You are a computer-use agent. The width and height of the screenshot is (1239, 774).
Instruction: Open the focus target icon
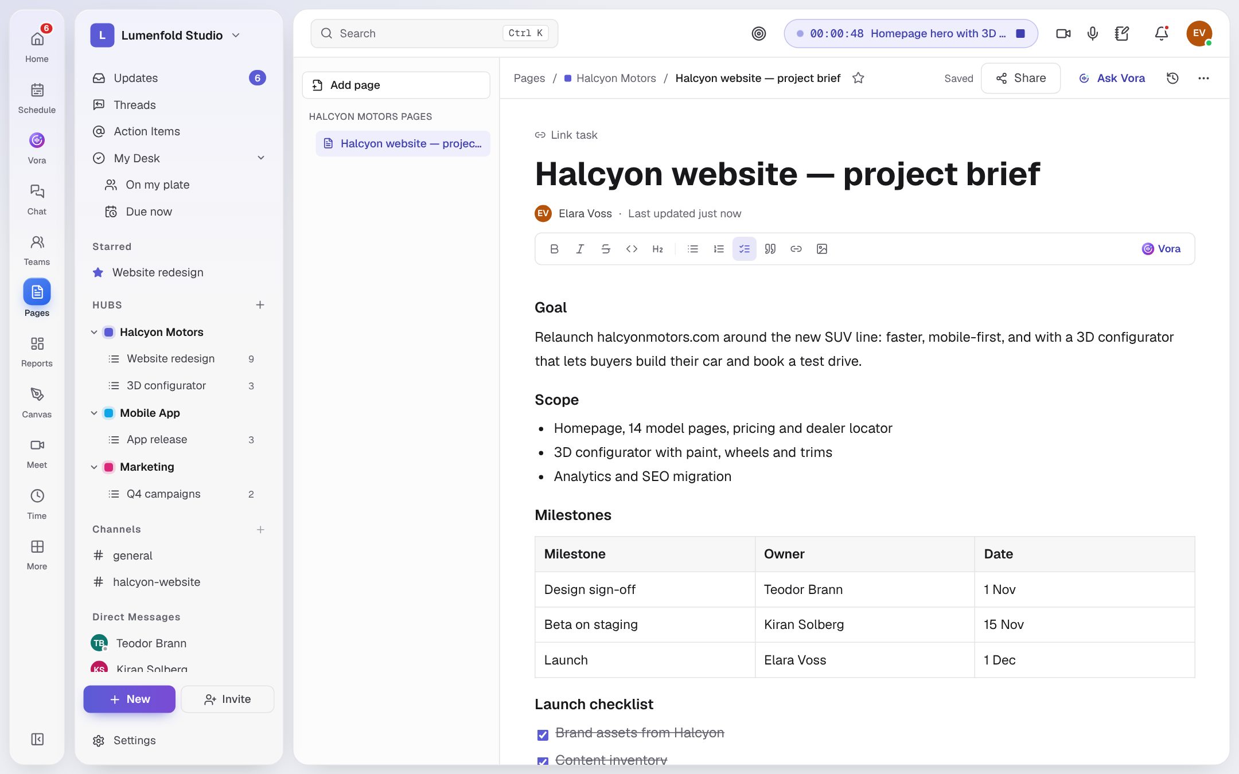759,33
